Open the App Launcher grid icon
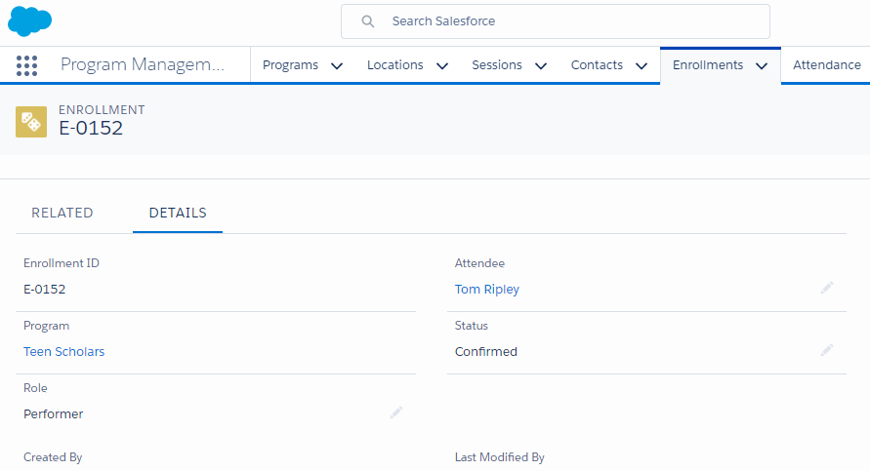 click(26, 65)
